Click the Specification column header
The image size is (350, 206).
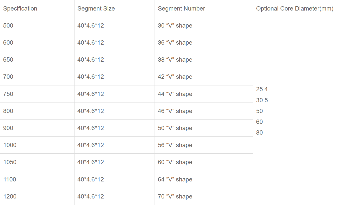tap(20, 9)
